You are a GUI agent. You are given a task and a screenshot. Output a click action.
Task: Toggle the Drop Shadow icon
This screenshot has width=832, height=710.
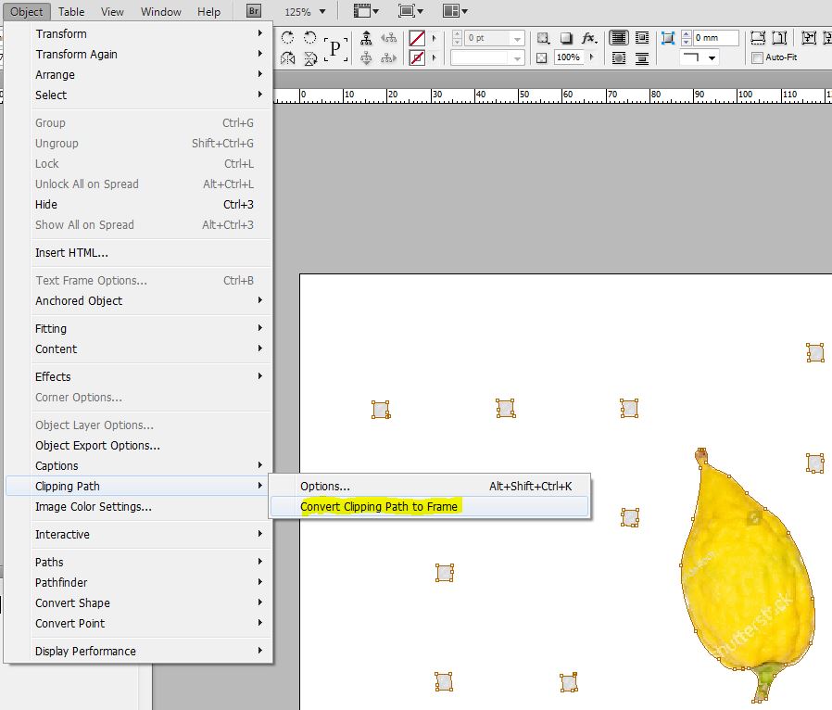[566, 38]
